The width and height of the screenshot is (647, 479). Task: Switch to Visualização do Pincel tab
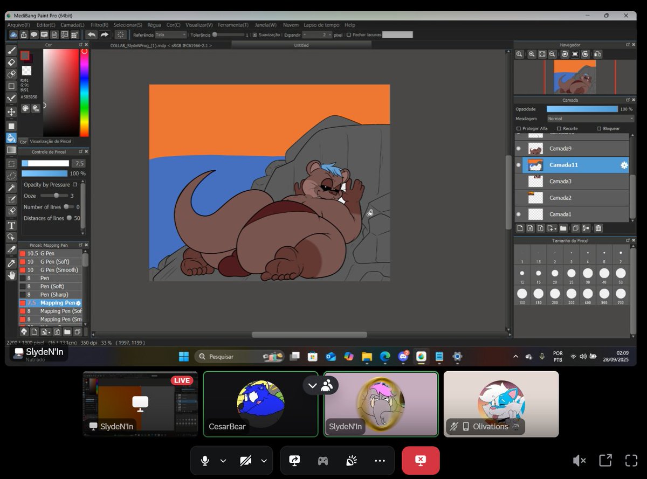coord(51,142)
